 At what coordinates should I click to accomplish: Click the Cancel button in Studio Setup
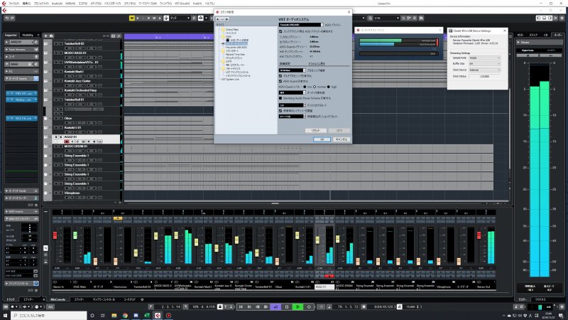341,139
